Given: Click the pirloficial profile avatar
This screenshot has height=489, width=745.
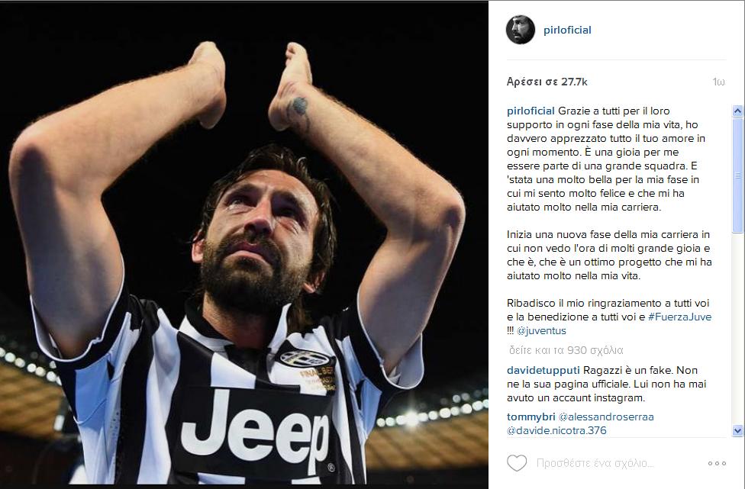Looking at the screenshot, I should pyautogui.click(x=521, y=30).
